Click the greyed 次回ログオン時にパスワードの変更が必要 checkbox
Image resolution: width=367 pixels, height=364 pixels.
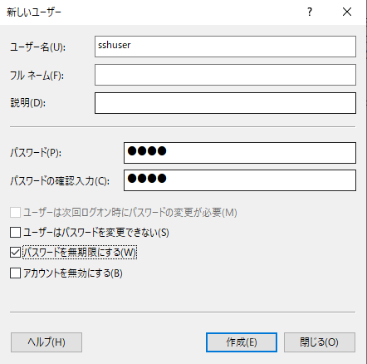pyautogui.click(x=16, y=213)
